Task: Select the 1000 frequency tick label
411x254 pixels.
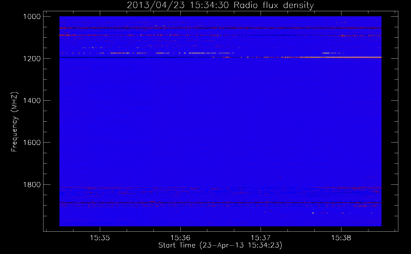Action: pyautogui.click(x=32, y=17)
